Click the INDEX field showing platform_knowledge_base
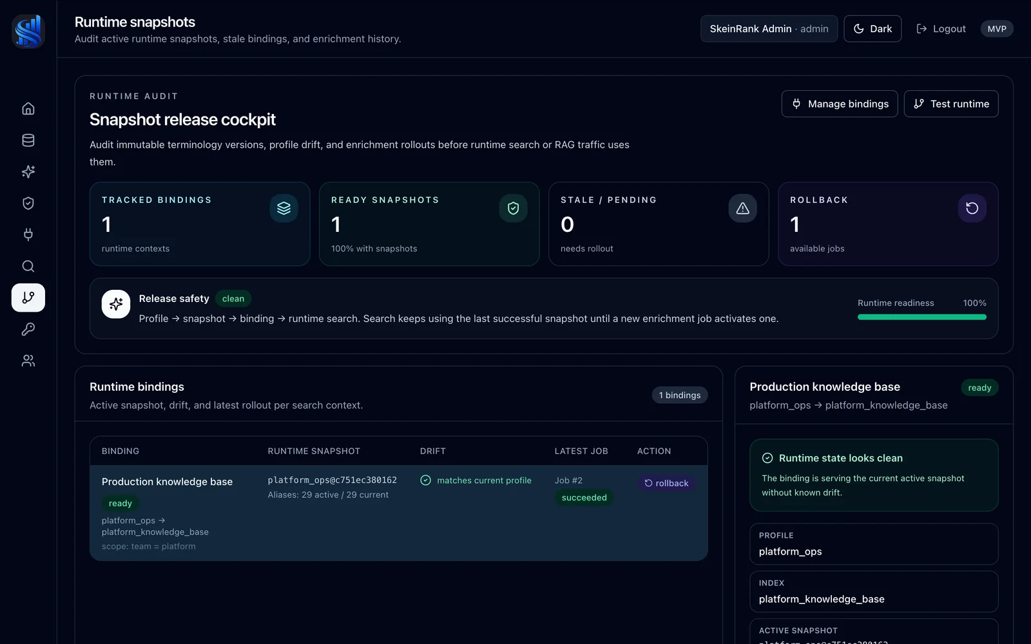The height and width of the screenshot is (644, 1031). (x=874, y=592)
